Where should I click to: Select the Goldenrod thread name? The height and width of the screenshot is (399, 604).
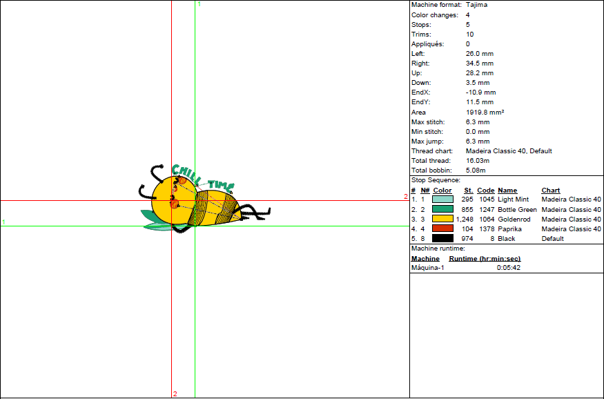point(514,219)
